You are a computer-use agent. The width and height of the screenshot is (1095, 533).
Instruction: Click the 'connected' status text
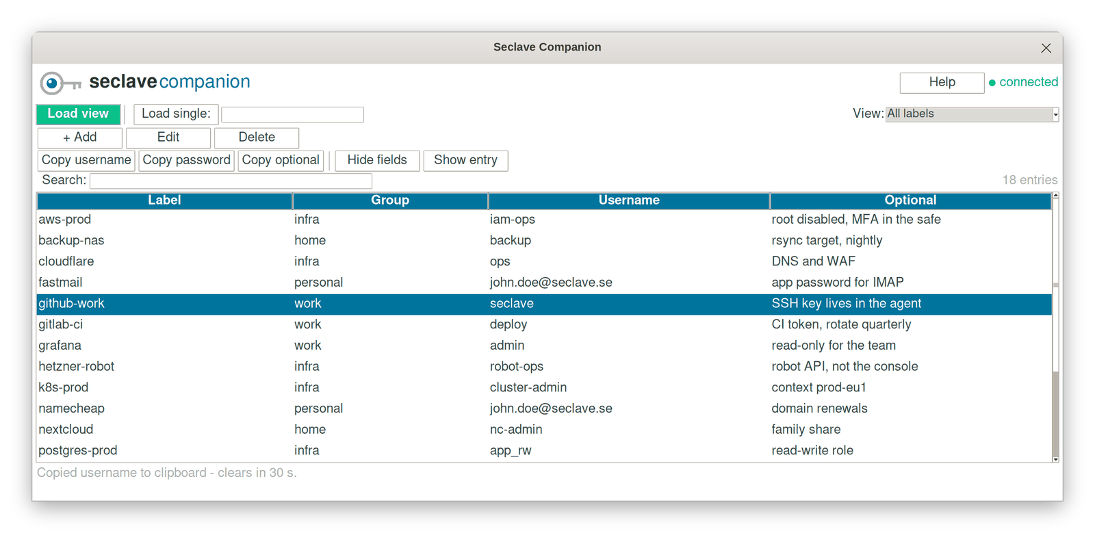point(1029,82)
